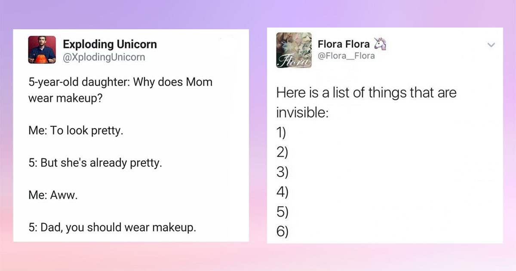The width and height of the screenshot is (516, 271).
Task: Click the 'But she's already pretty' line
Action: click(x=96, y=163)
